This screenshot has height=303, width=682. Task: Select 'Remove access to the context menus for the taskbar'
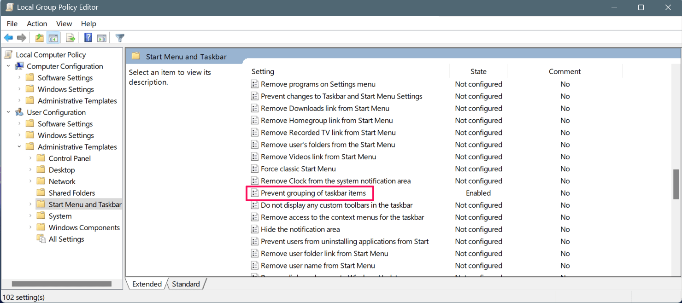(342, 217)
